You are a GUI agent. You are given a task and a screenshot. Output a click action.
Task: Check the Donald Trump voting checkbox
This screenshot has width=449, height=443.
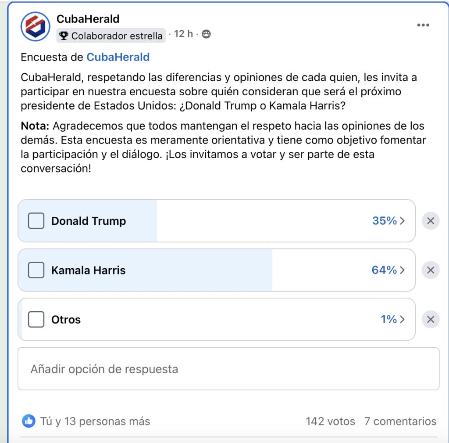[36, 221]
